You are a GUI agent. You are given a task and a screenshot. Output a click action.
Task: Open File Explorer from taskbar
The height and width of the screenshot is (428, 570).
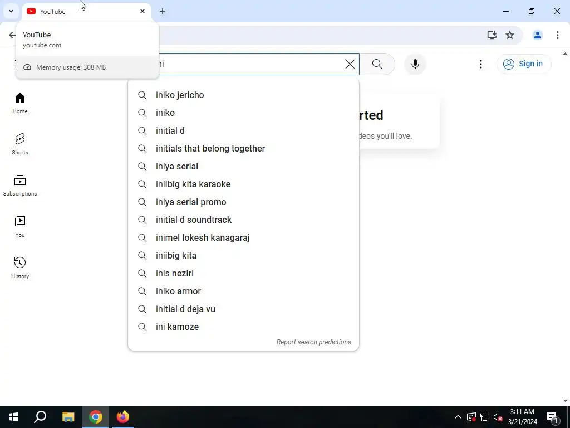68,417
